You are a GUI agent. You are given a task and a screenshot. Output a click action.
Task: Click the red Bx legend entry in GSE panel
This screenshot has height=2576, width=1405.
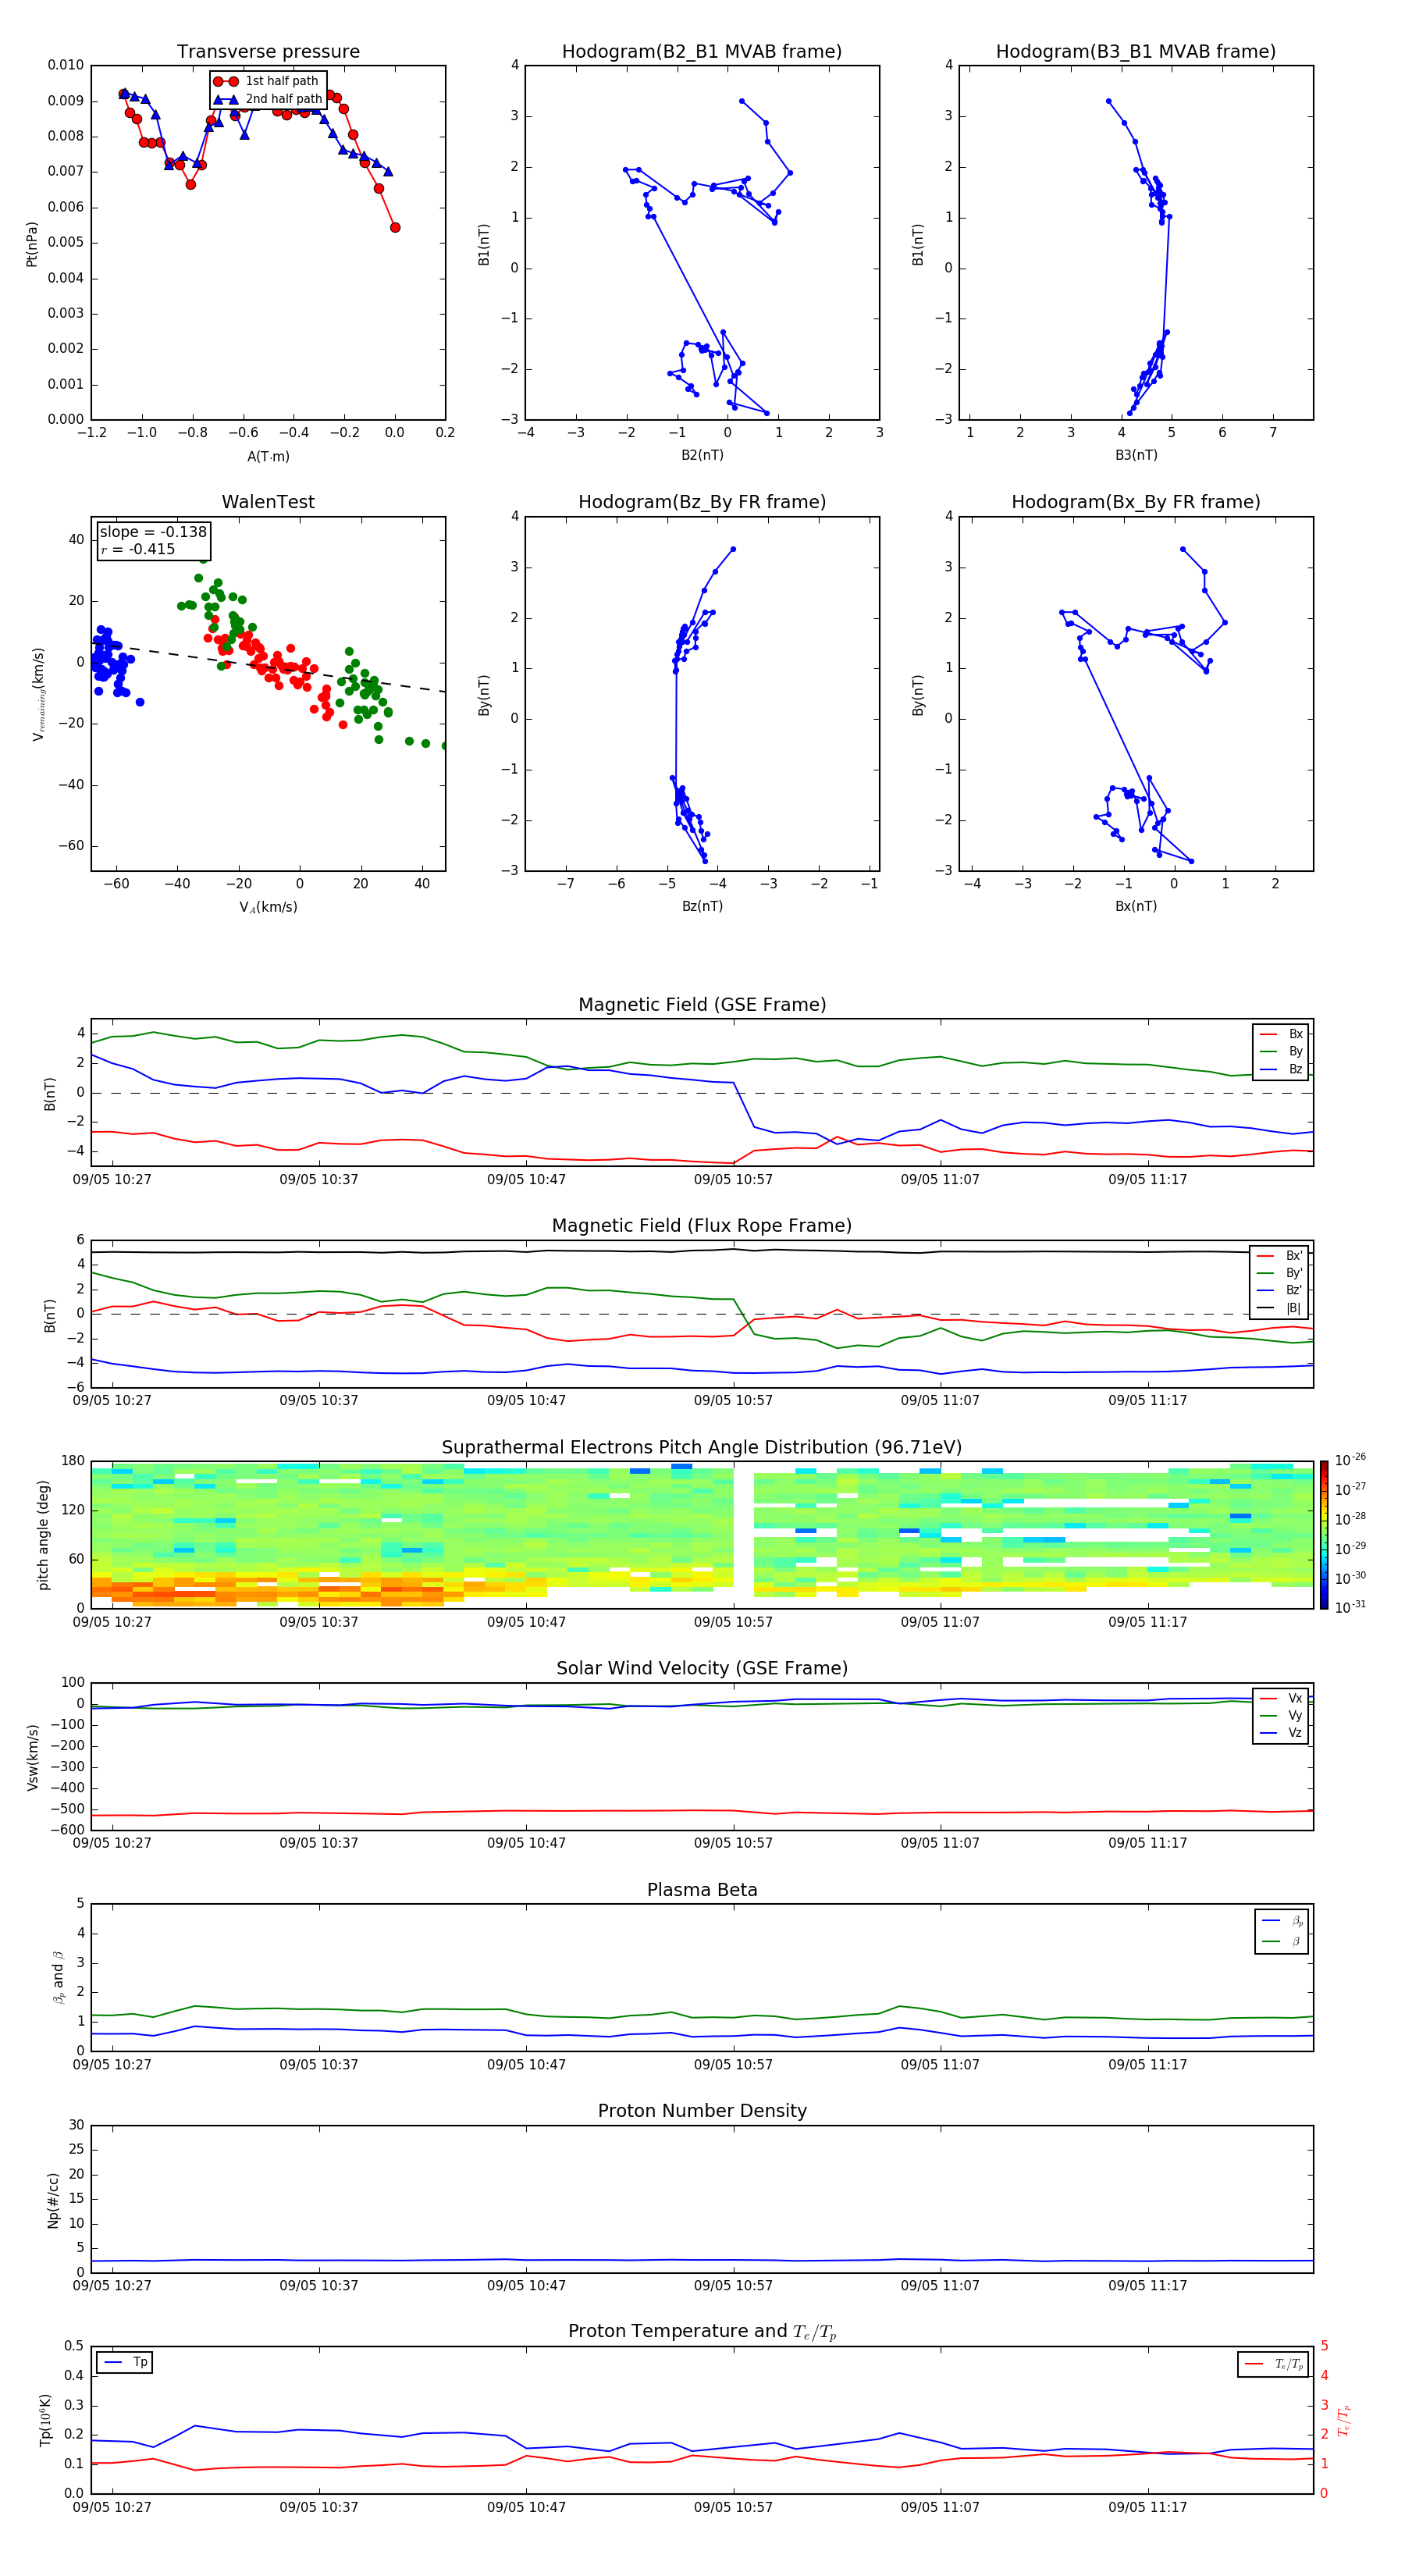click(x=1282, y=1034)
